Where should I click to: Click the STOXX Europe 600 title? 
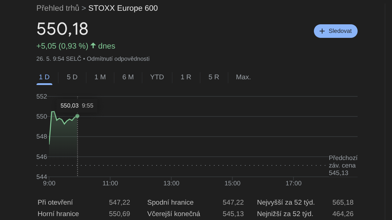123,8
